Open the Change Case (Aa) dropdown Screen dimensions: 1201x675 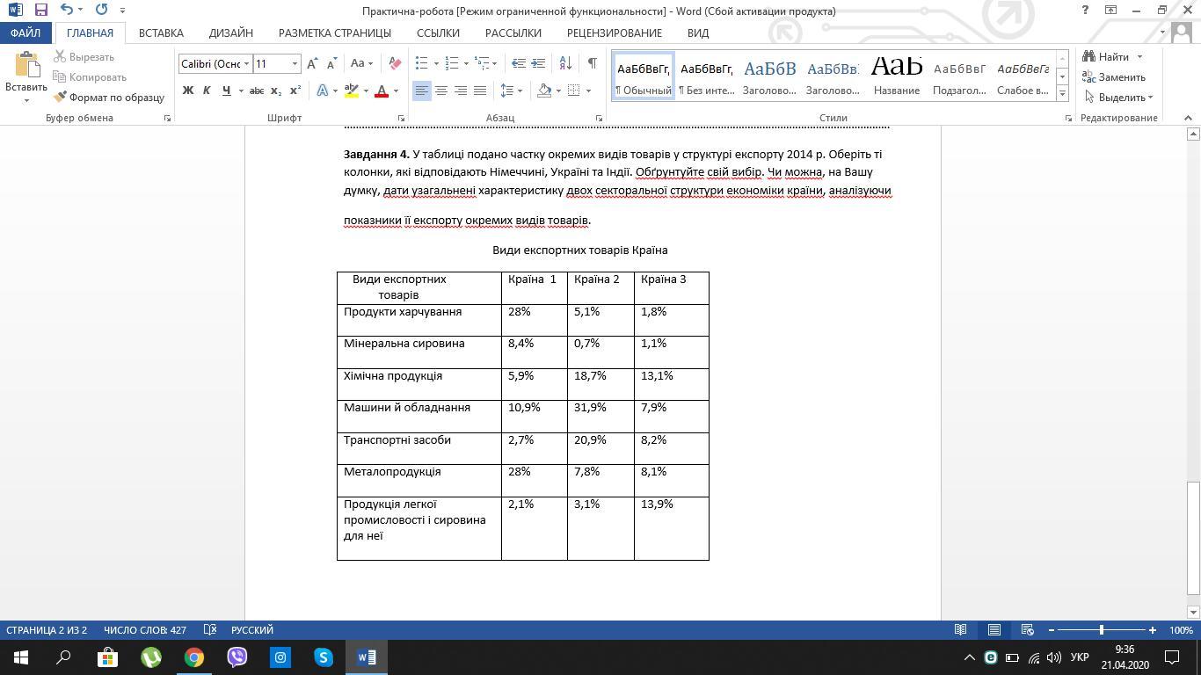pyautogui.click(x=361, y=63)
